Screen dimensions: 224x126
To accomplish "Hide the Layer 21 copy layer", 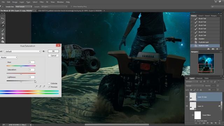I will [x=187, y=97].
